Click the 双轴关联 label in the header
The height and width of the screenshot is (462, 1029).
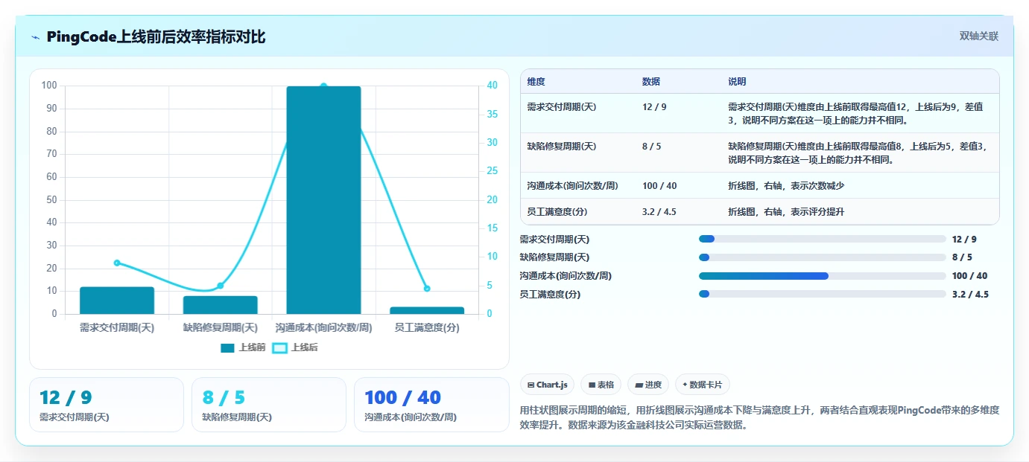tap(978, 36)
